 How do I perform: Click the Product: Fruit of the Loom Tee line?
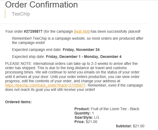point(107,109)
